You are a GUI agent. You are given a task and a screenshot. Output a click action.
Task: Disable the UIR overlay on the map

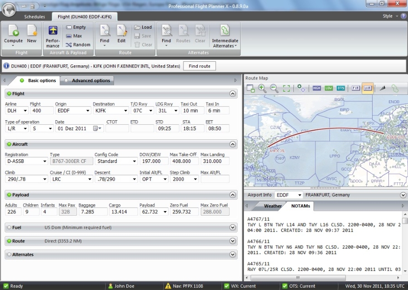(368, 88)
